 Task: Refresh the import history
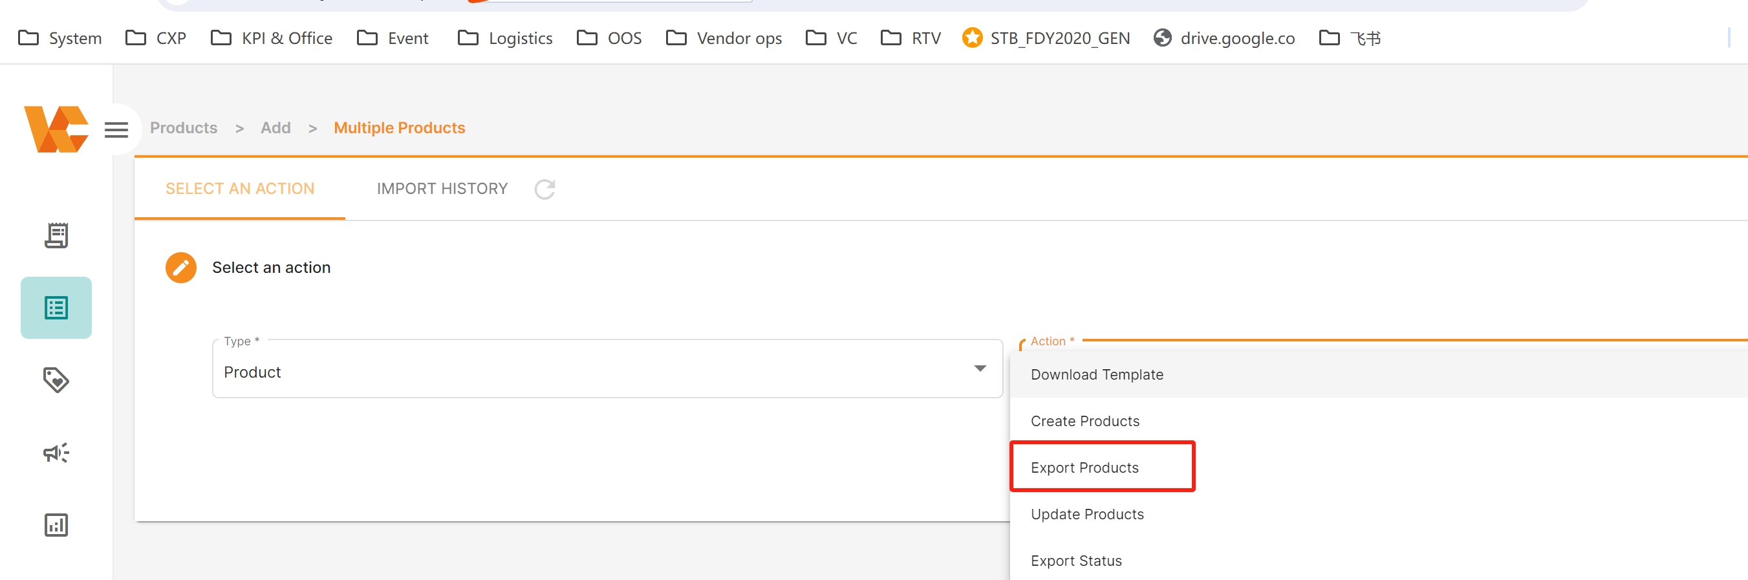pyautogui.click(x=545, y=189)
